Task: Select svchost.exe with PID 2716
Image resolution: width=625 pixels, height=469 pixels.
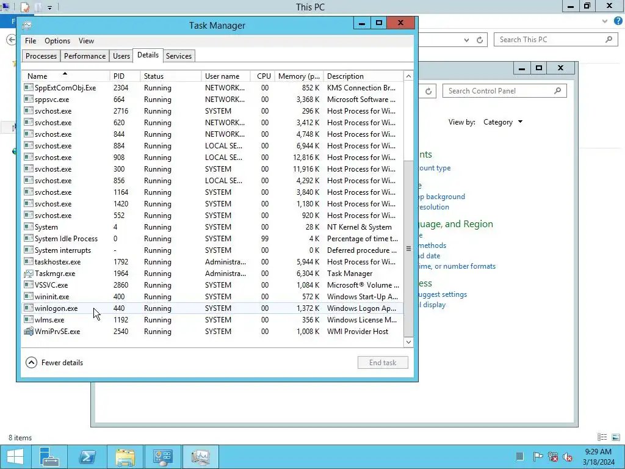Action: pyautogui.click(x=212, y=111)
